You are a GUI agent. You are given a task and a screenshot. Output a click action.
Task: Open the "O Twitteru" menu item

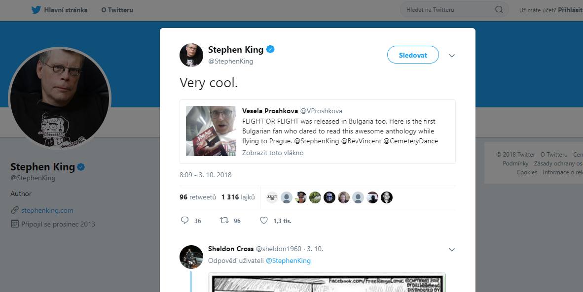point(117,10)
